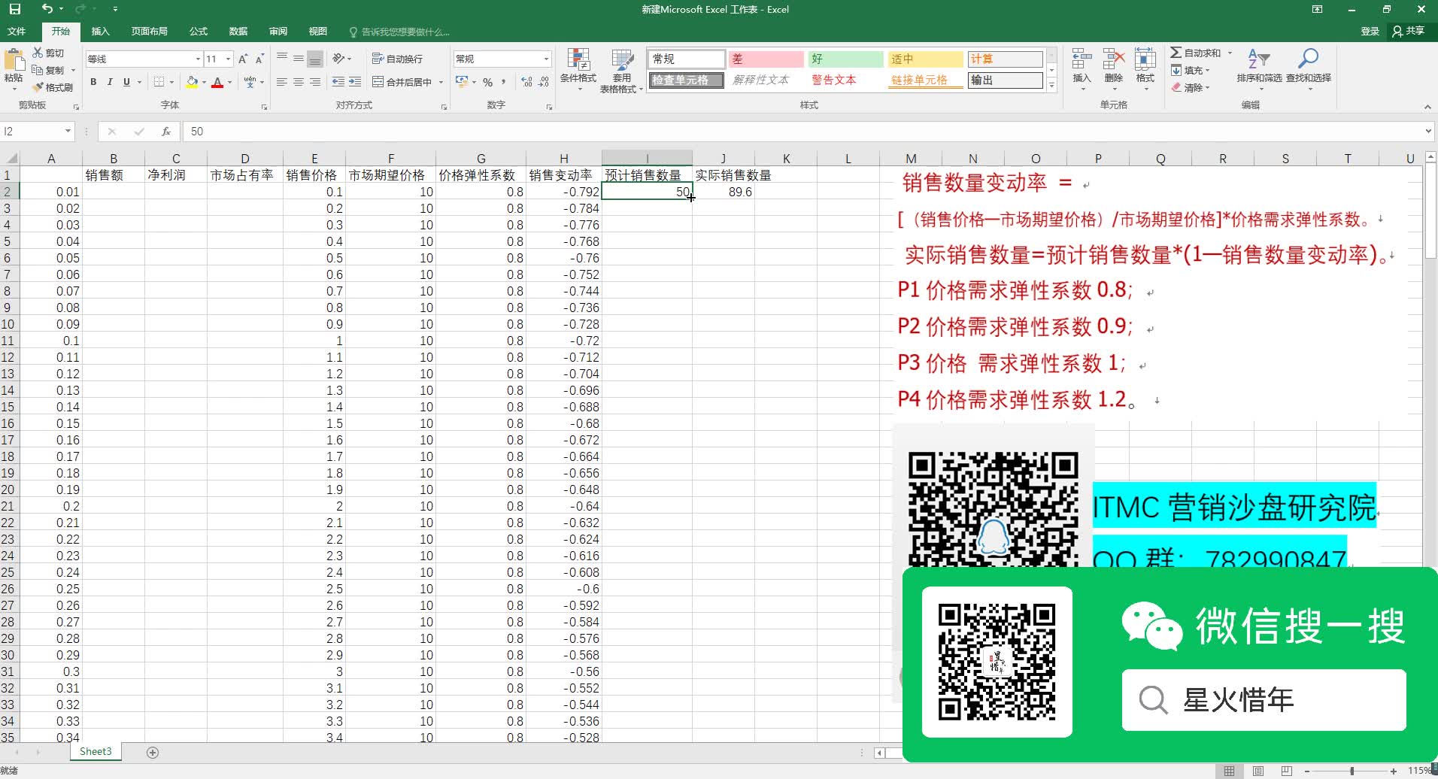Image resolution: width=1438 pixels, height=779 pixels.
Task: Click the Sign in (登录) button
Action: 1370,32
